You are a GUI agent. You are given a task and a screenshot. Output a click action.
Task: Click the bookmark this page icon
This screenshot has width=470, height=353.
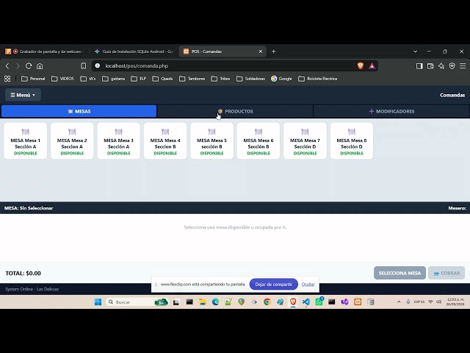pyautogui.click(x=83, y=65)
